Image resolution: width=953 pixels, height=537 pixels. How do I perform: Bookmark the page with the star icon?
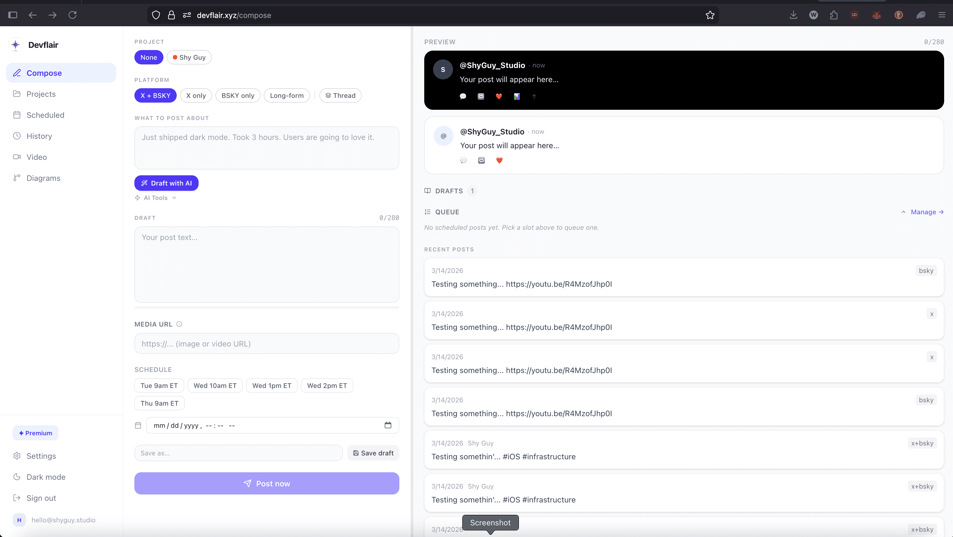[710, 15]
